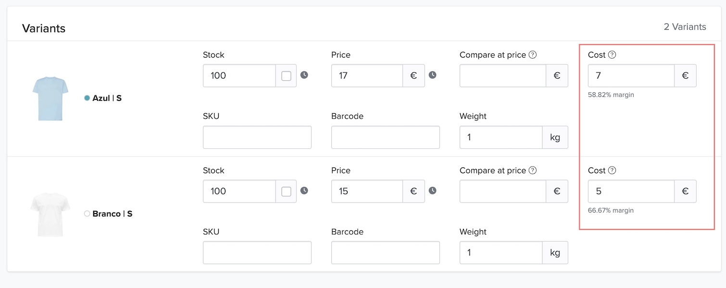Click the Azul teal color dot

87,98
